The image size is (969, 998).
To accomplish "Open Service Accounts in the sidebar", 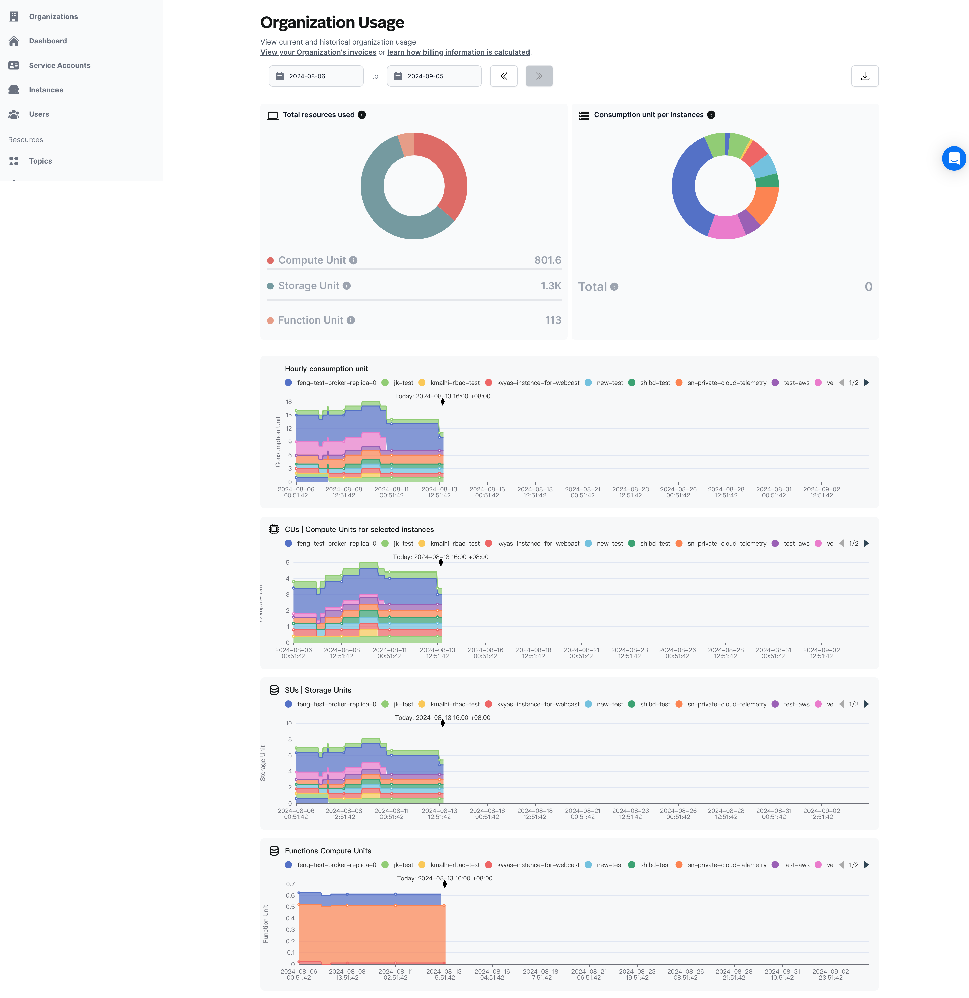I will [59, 66].
